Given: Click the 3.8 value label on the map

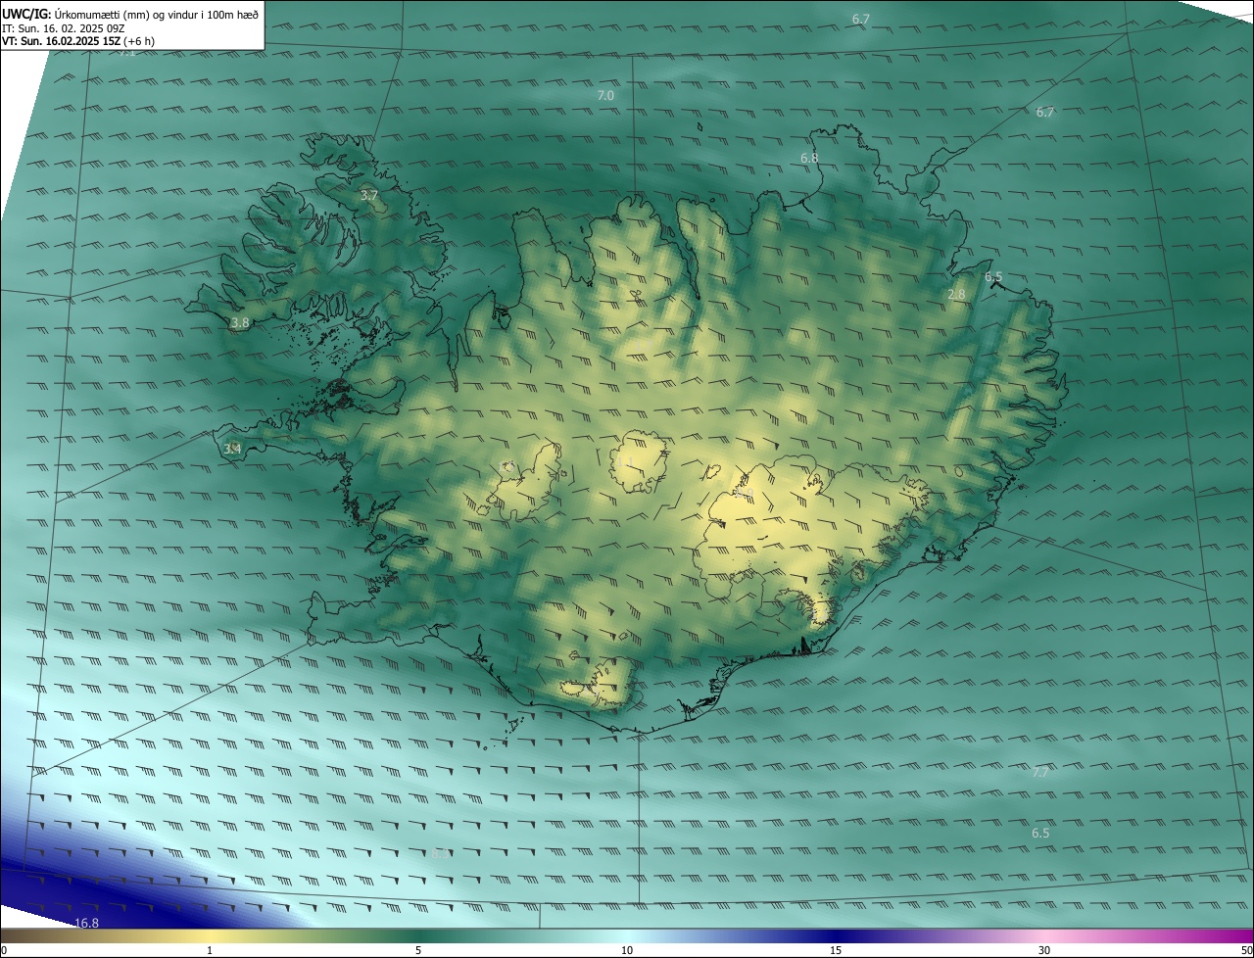Looking at the screenshot, I should (240, 322).
